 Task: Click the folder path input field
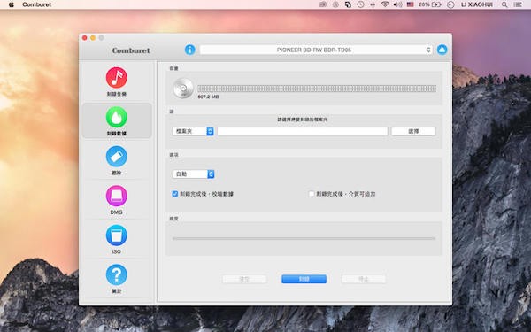[x=303, y=131]
